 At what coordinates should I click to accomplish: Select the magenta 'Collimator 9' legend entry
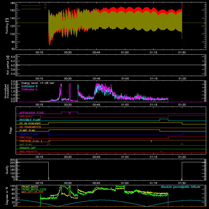tap(29, 89)
